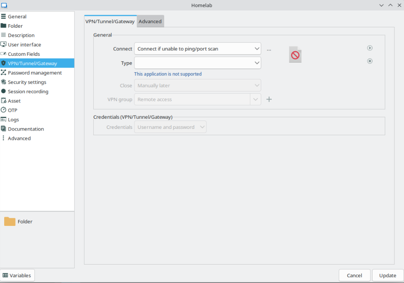Click the Logs icon
Viewport: 404px width, 283px height.
point(3,120)
